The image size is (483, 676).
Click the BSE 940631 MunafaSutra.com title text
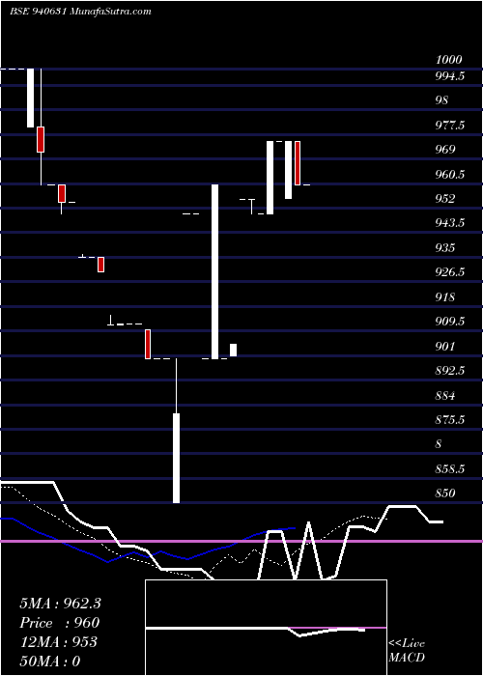(80, 12)
